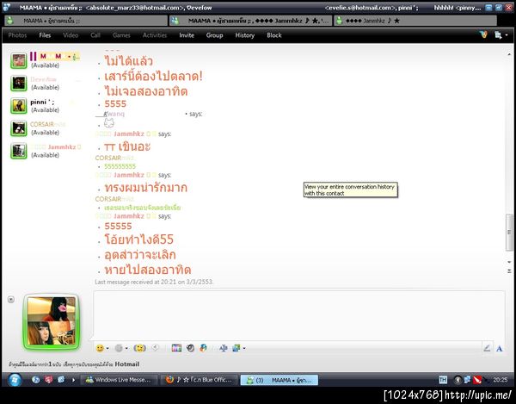This screenshot has width=516, height=404.
Task: Open the background picker icon
Action: tap(236, 348)
